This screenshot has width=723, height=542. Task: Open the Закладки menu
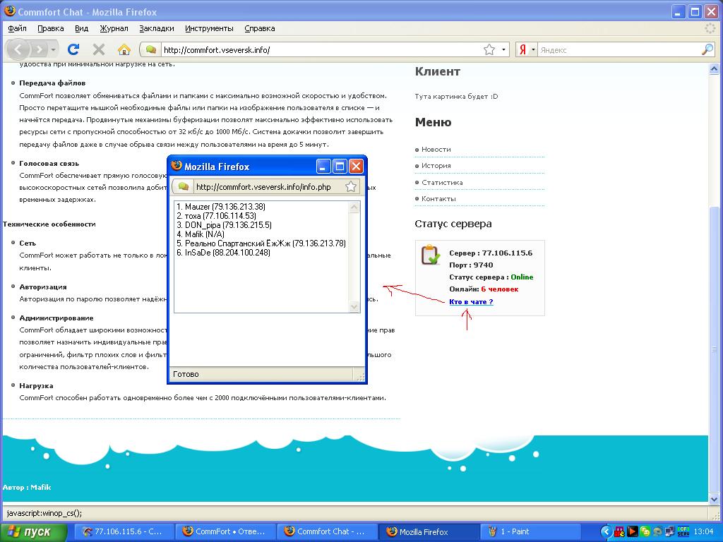click(x=157, y=28)
